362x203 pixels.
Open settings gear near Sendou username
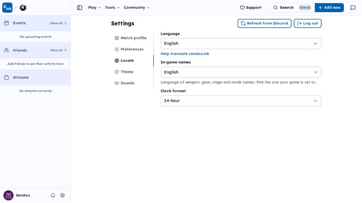(x=62, y=195)
